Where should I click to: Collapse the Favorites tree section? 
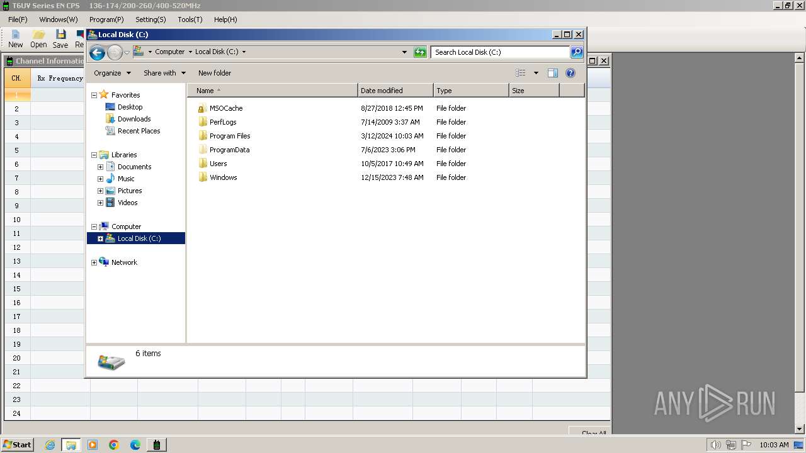[94, 95]
